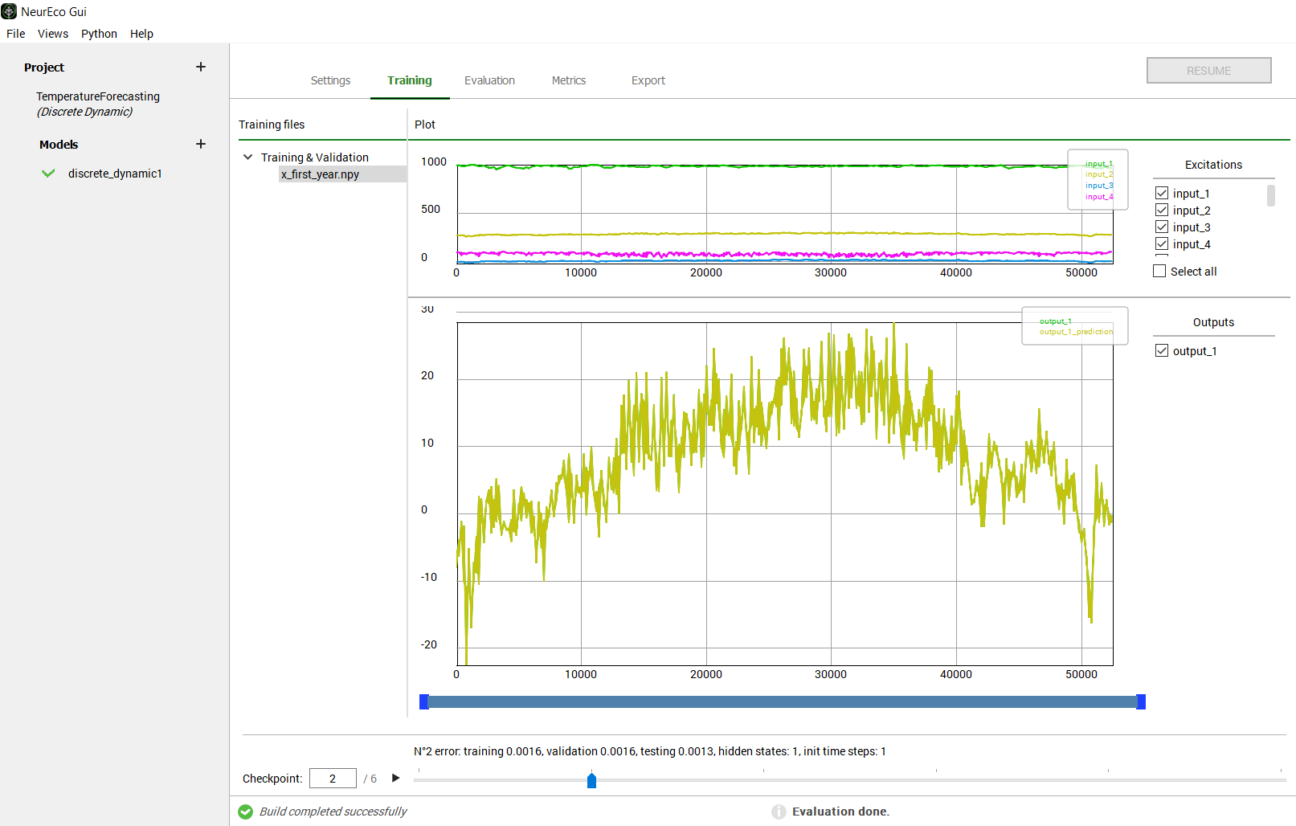Toggle the output_1 checkbox
The image size is (1296, 826).
(1162, 350)
